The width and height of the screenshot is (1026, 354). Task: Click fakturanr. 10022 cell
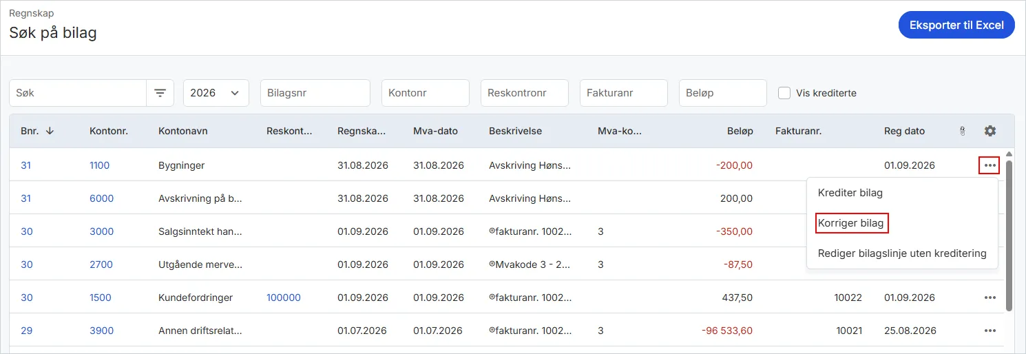849,298
